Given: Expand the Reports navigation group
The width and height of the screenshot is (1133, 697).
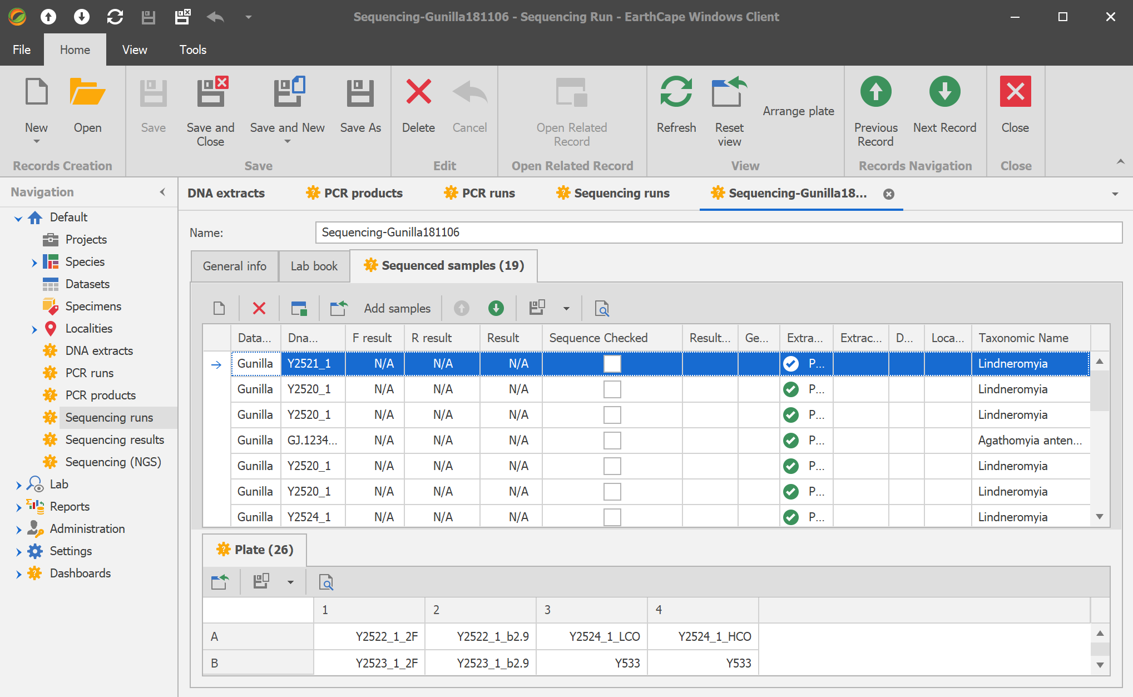Looking at the screenshot, I should (18, 507).
